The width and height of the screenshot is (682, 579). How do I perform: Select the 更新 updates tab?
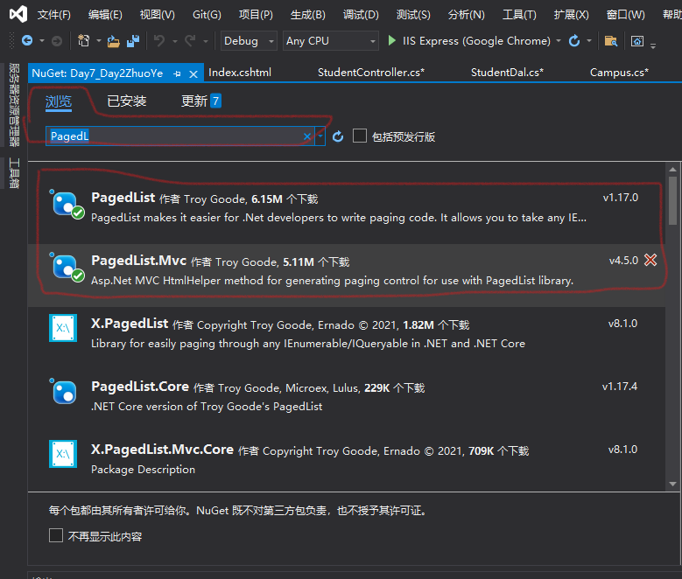click(x=201, y=101)
